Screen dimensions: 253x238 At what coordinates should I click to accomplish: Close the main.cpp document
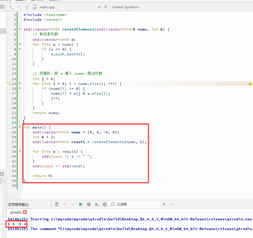(x=106, y=7)
